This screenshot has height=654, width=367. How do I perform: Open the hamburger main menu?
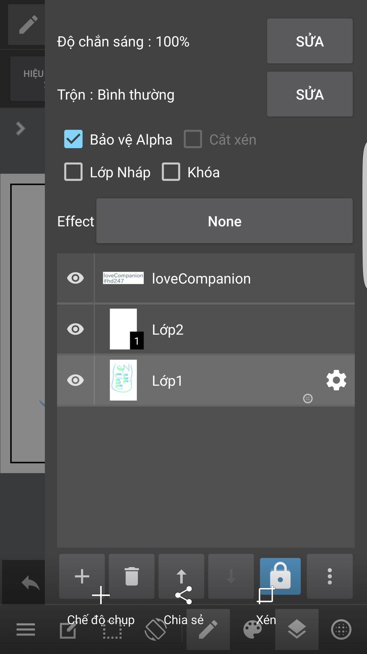(26, 630)
